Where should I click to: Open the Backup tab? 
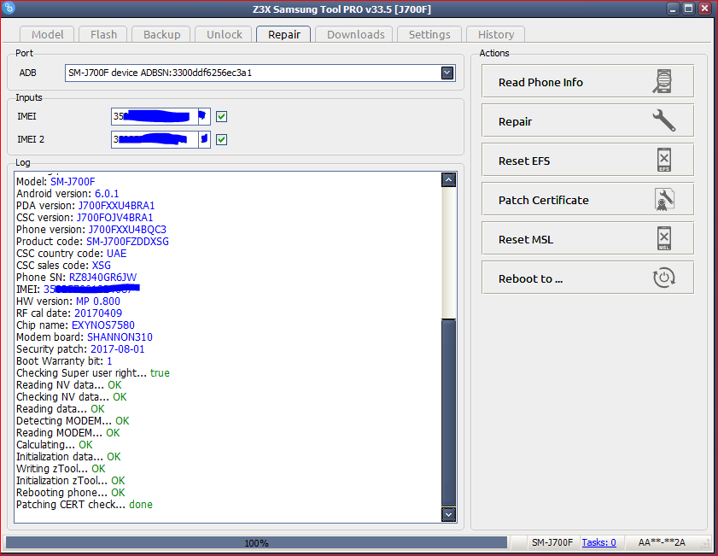161,34
